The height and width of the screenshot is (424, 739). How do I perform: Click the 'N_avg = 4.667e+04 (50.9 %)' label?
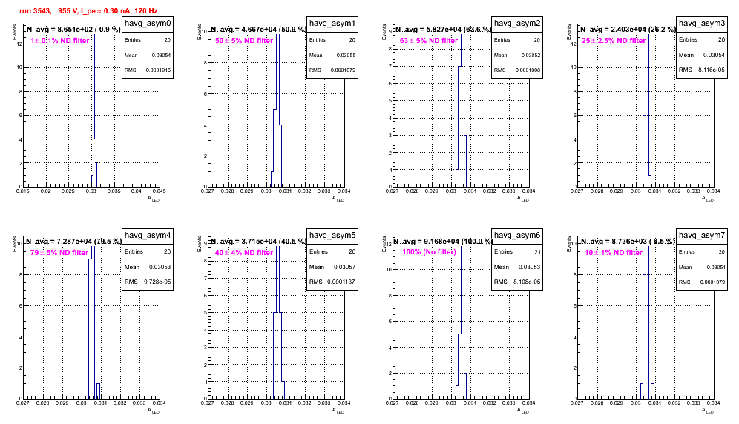coord(258,29)
